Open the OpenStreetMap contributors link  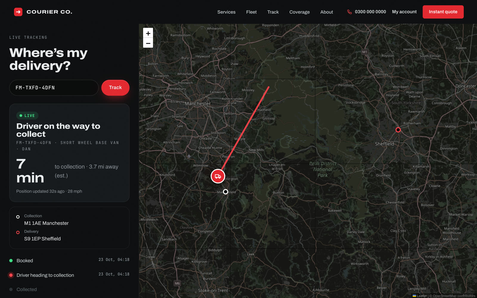pos(454,296)
